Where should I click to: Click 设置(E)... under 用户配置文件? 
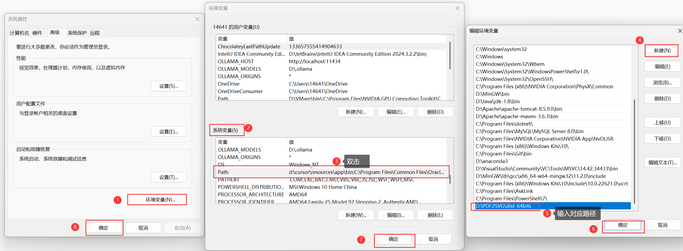pos(169,132)
